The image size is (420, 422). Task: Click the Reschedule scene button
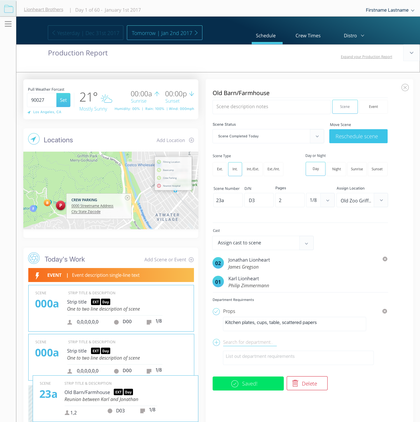(x=358, y=136)
